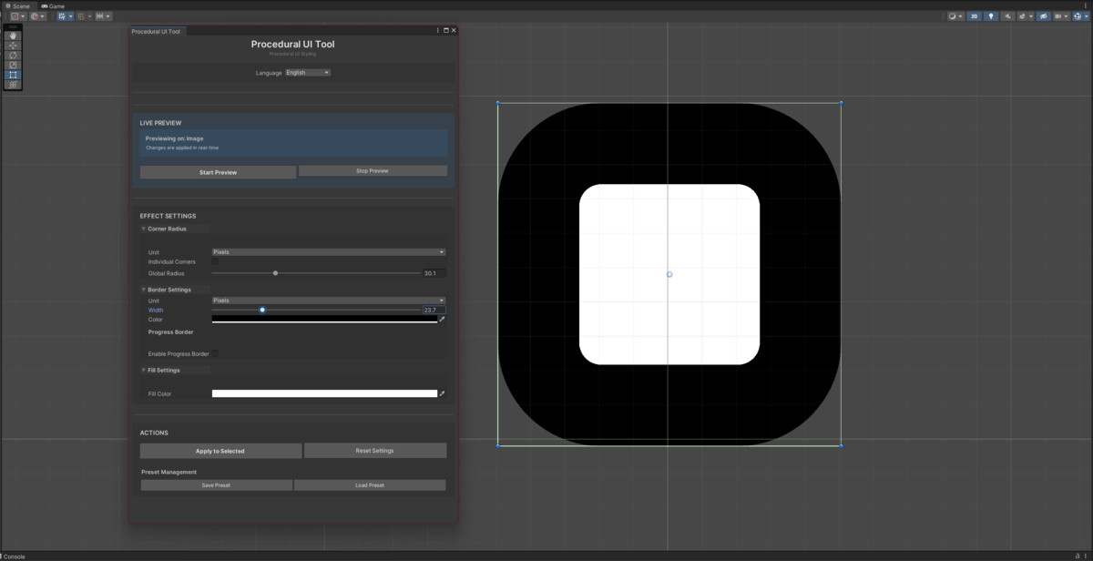Viewport: 1093px width, 561px height.
Task: Click the Save Preset button
Action: click(x=216, y=484)
